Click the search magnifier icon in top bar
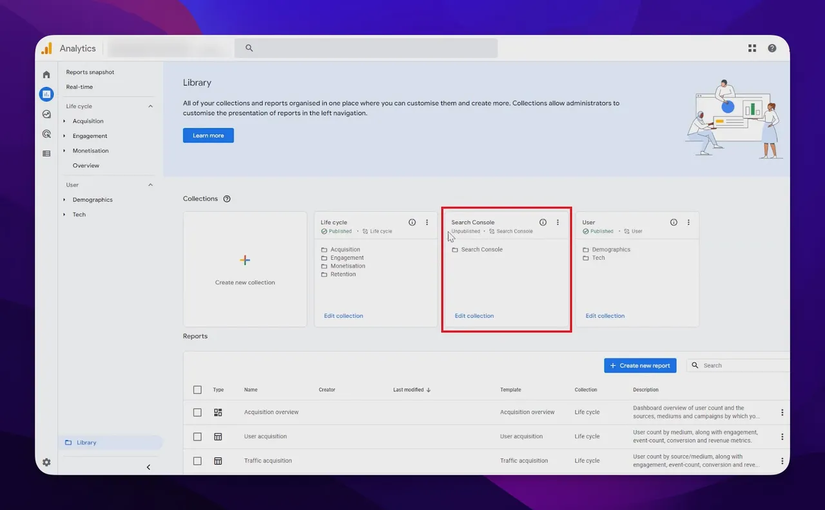The image size is (825, 510). pyautogui.click(x=249, y=48)
